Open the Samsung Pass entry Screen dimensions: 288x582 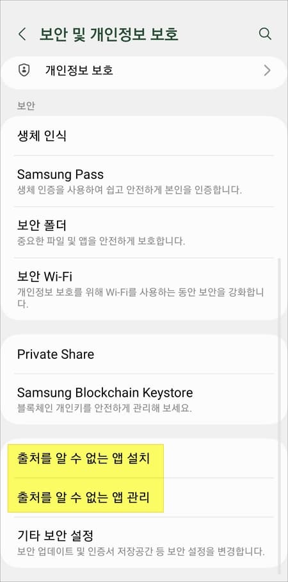point(144,181)
